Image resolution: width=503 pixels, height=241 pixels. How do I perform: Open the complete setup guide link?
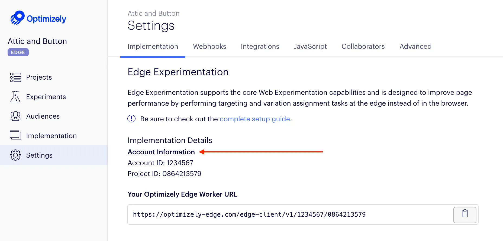pos(255,119)
